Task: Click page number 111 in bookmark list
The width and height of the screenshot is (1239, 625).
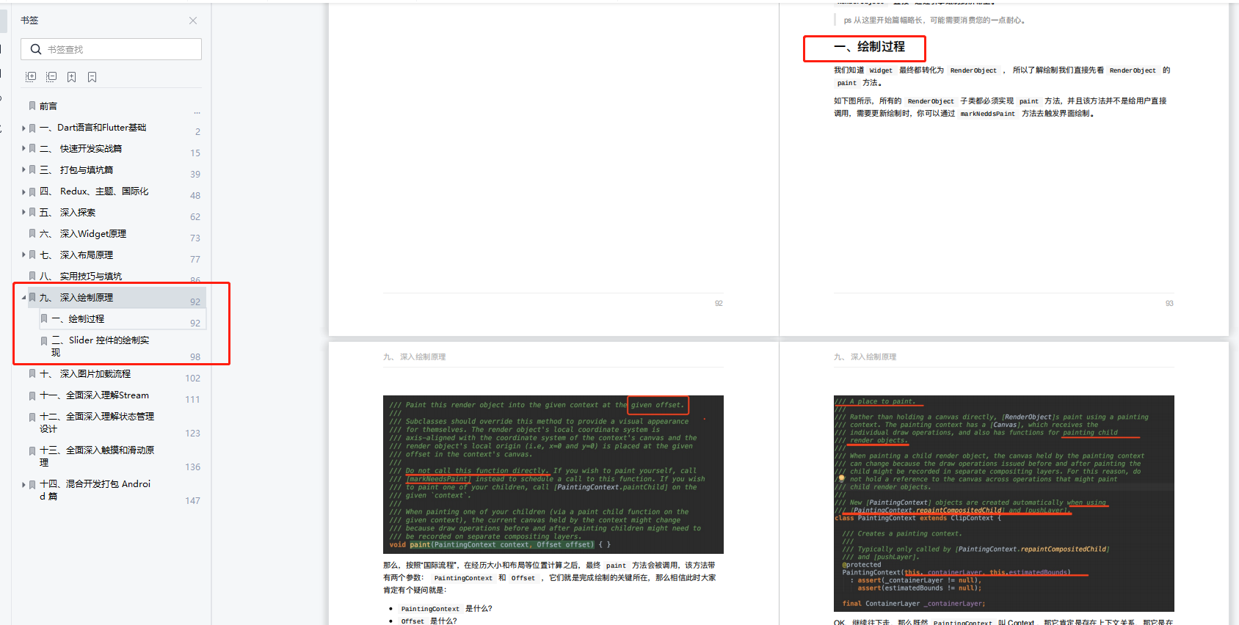Action: point(193,400)
